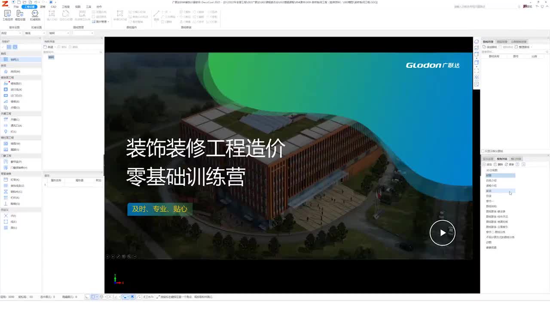Open the first floor selector dropdown
The width and height of the screenshot is (550, 309).
click(x=11, y=33)
